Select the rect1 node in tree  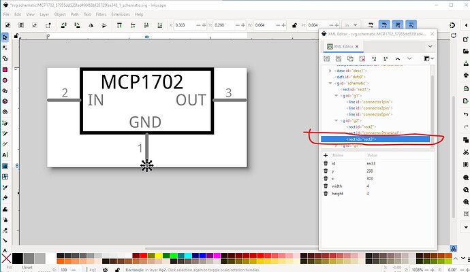point(356,89)
